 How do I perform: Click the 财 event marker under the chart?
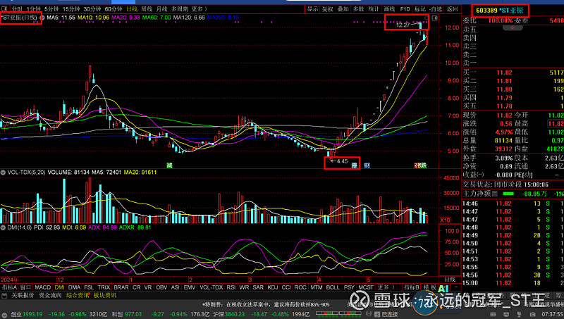[x=367, y=165]
